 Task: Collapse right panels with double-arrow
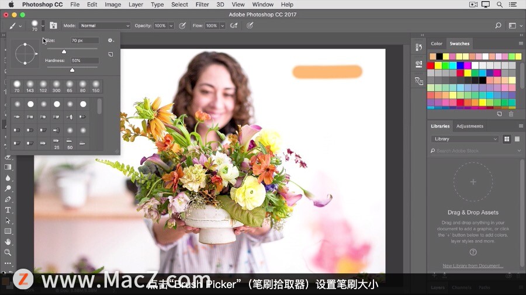pyautogui.click(x=521, y=35)
